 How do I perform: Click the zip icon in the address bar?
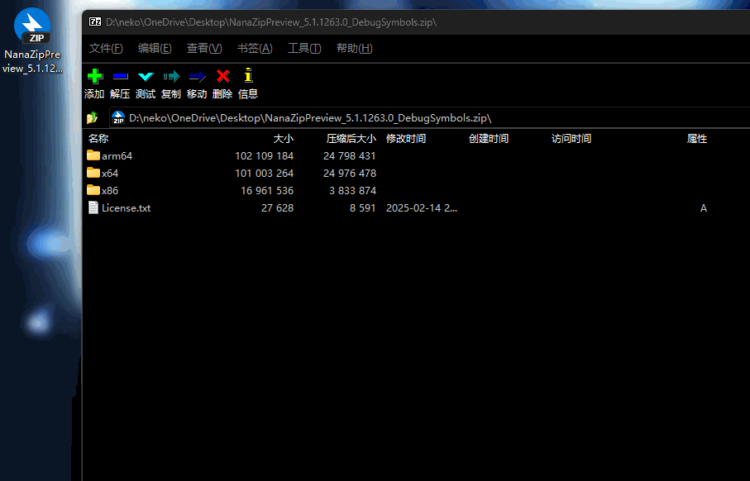117,117
